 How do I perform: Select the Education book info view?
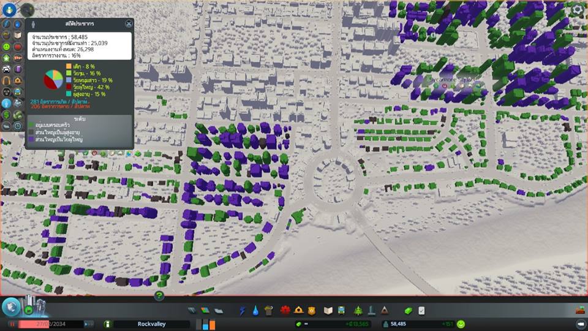click(x=18, y=36)
